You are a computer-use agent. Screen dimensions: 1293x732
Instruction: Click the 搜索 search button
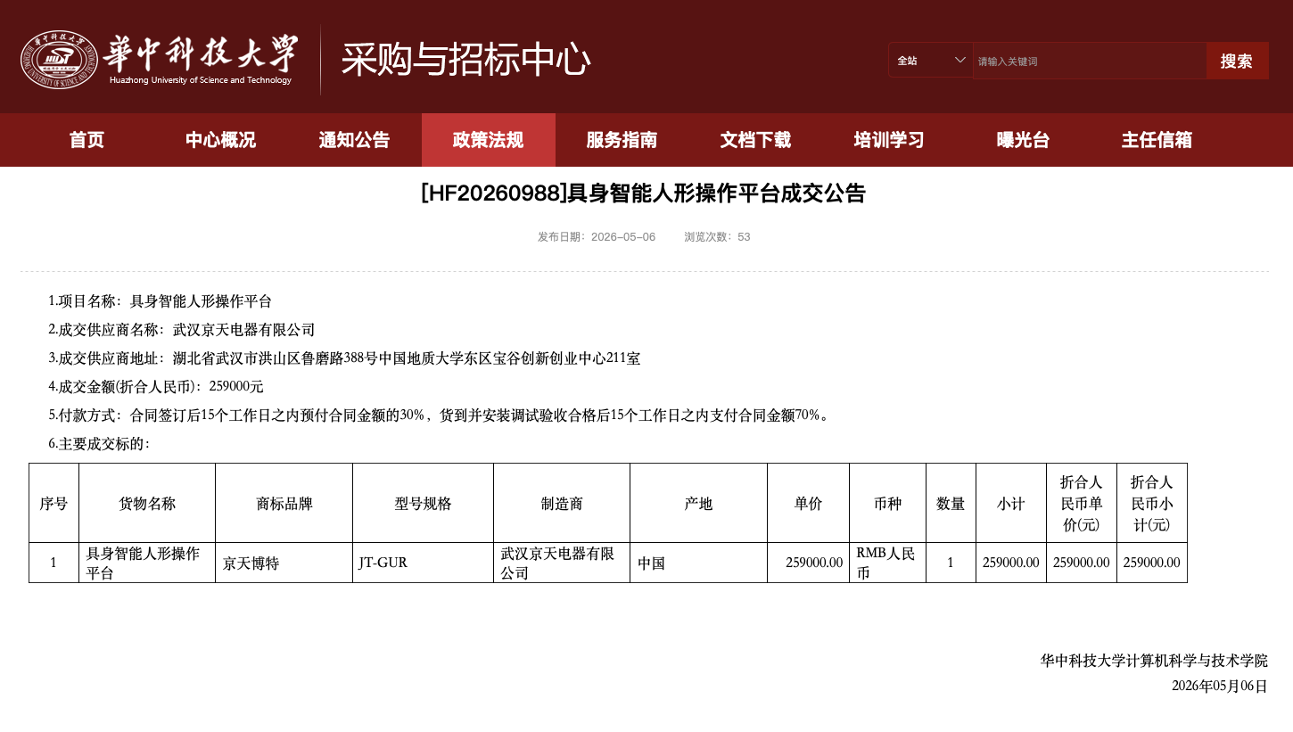(x=1237, y=61)
